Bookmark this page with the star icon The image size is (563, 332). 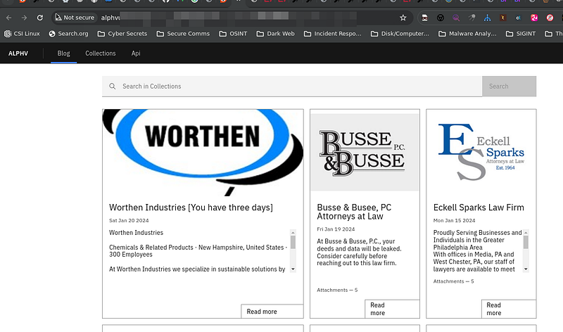[x=403, y=18]
